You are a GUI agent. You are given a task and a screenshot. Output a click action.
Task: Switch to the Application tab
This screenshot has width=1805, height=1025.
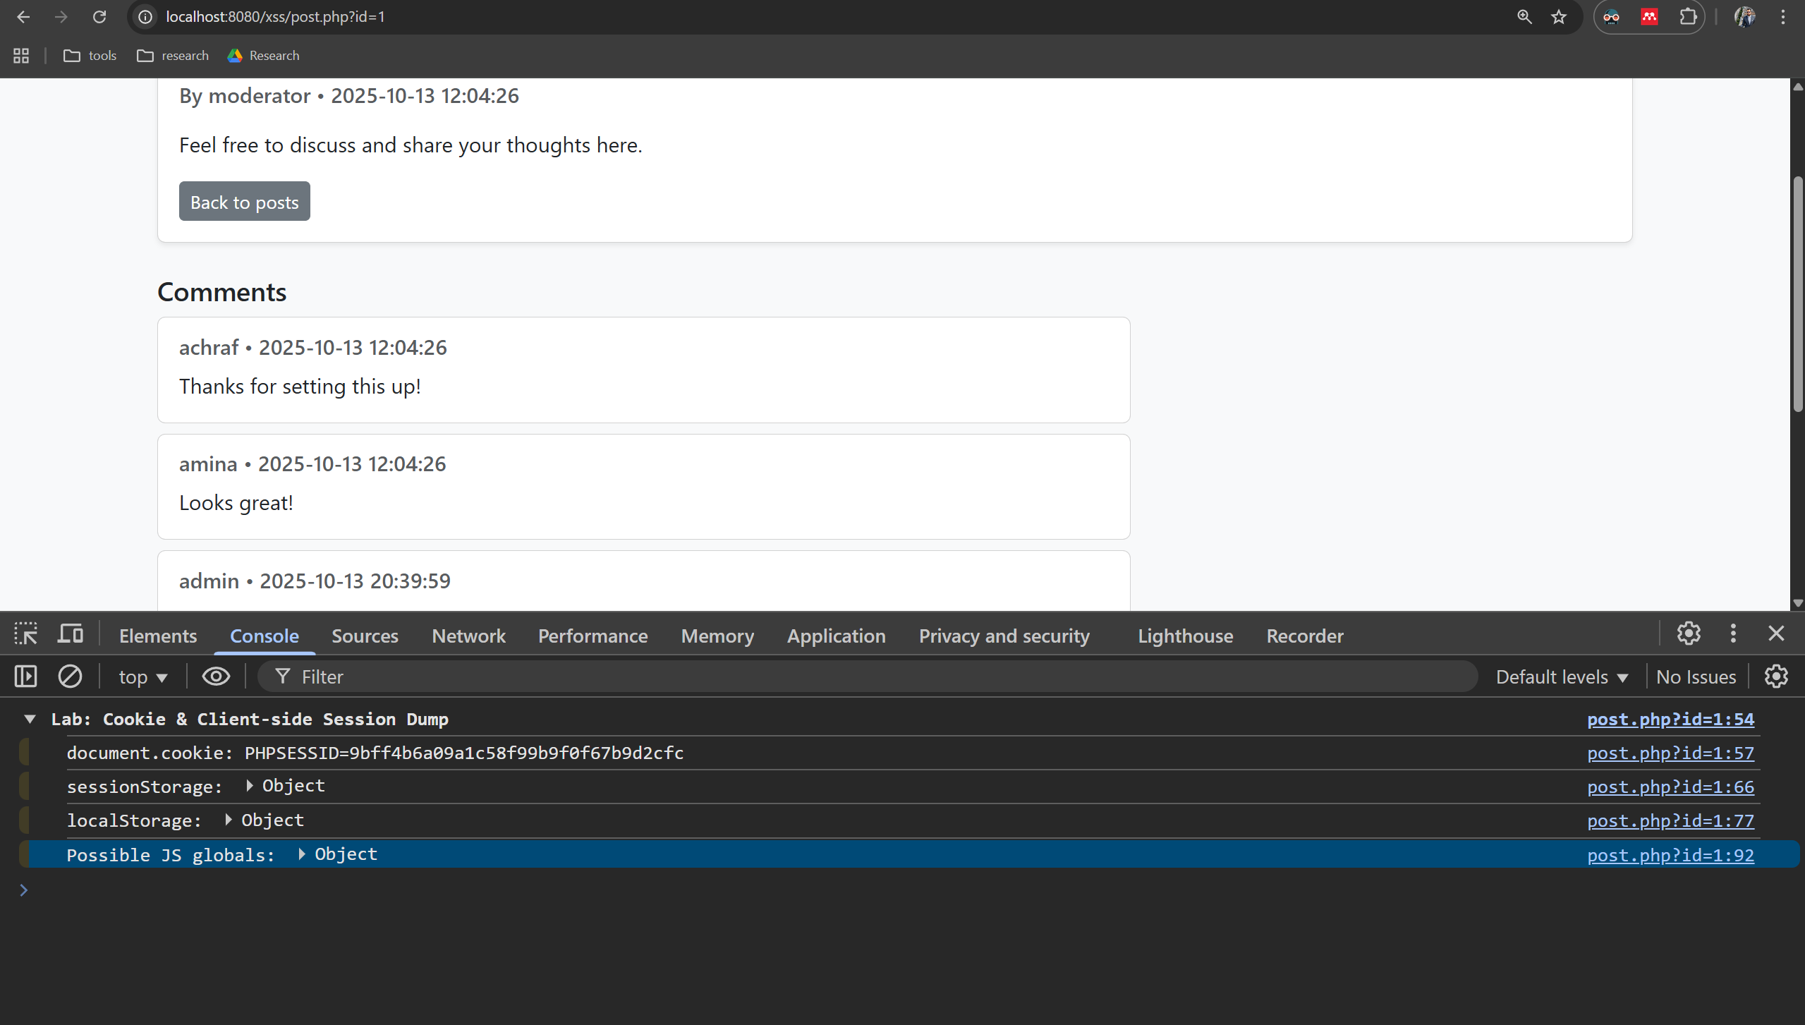point(836,636)
